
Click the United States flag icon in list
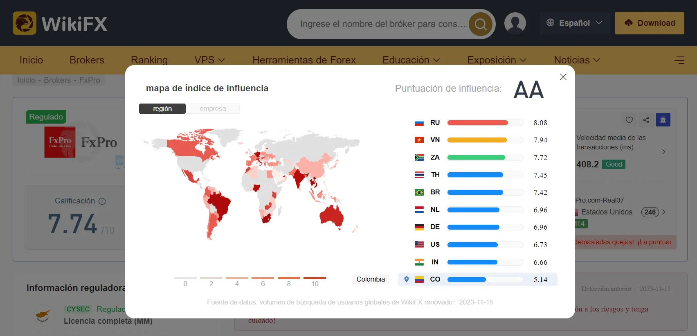[419, 245]
